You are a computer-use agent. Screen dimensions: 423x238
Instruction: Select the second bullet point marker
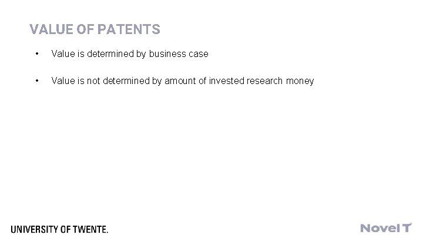tap(37, 81)
